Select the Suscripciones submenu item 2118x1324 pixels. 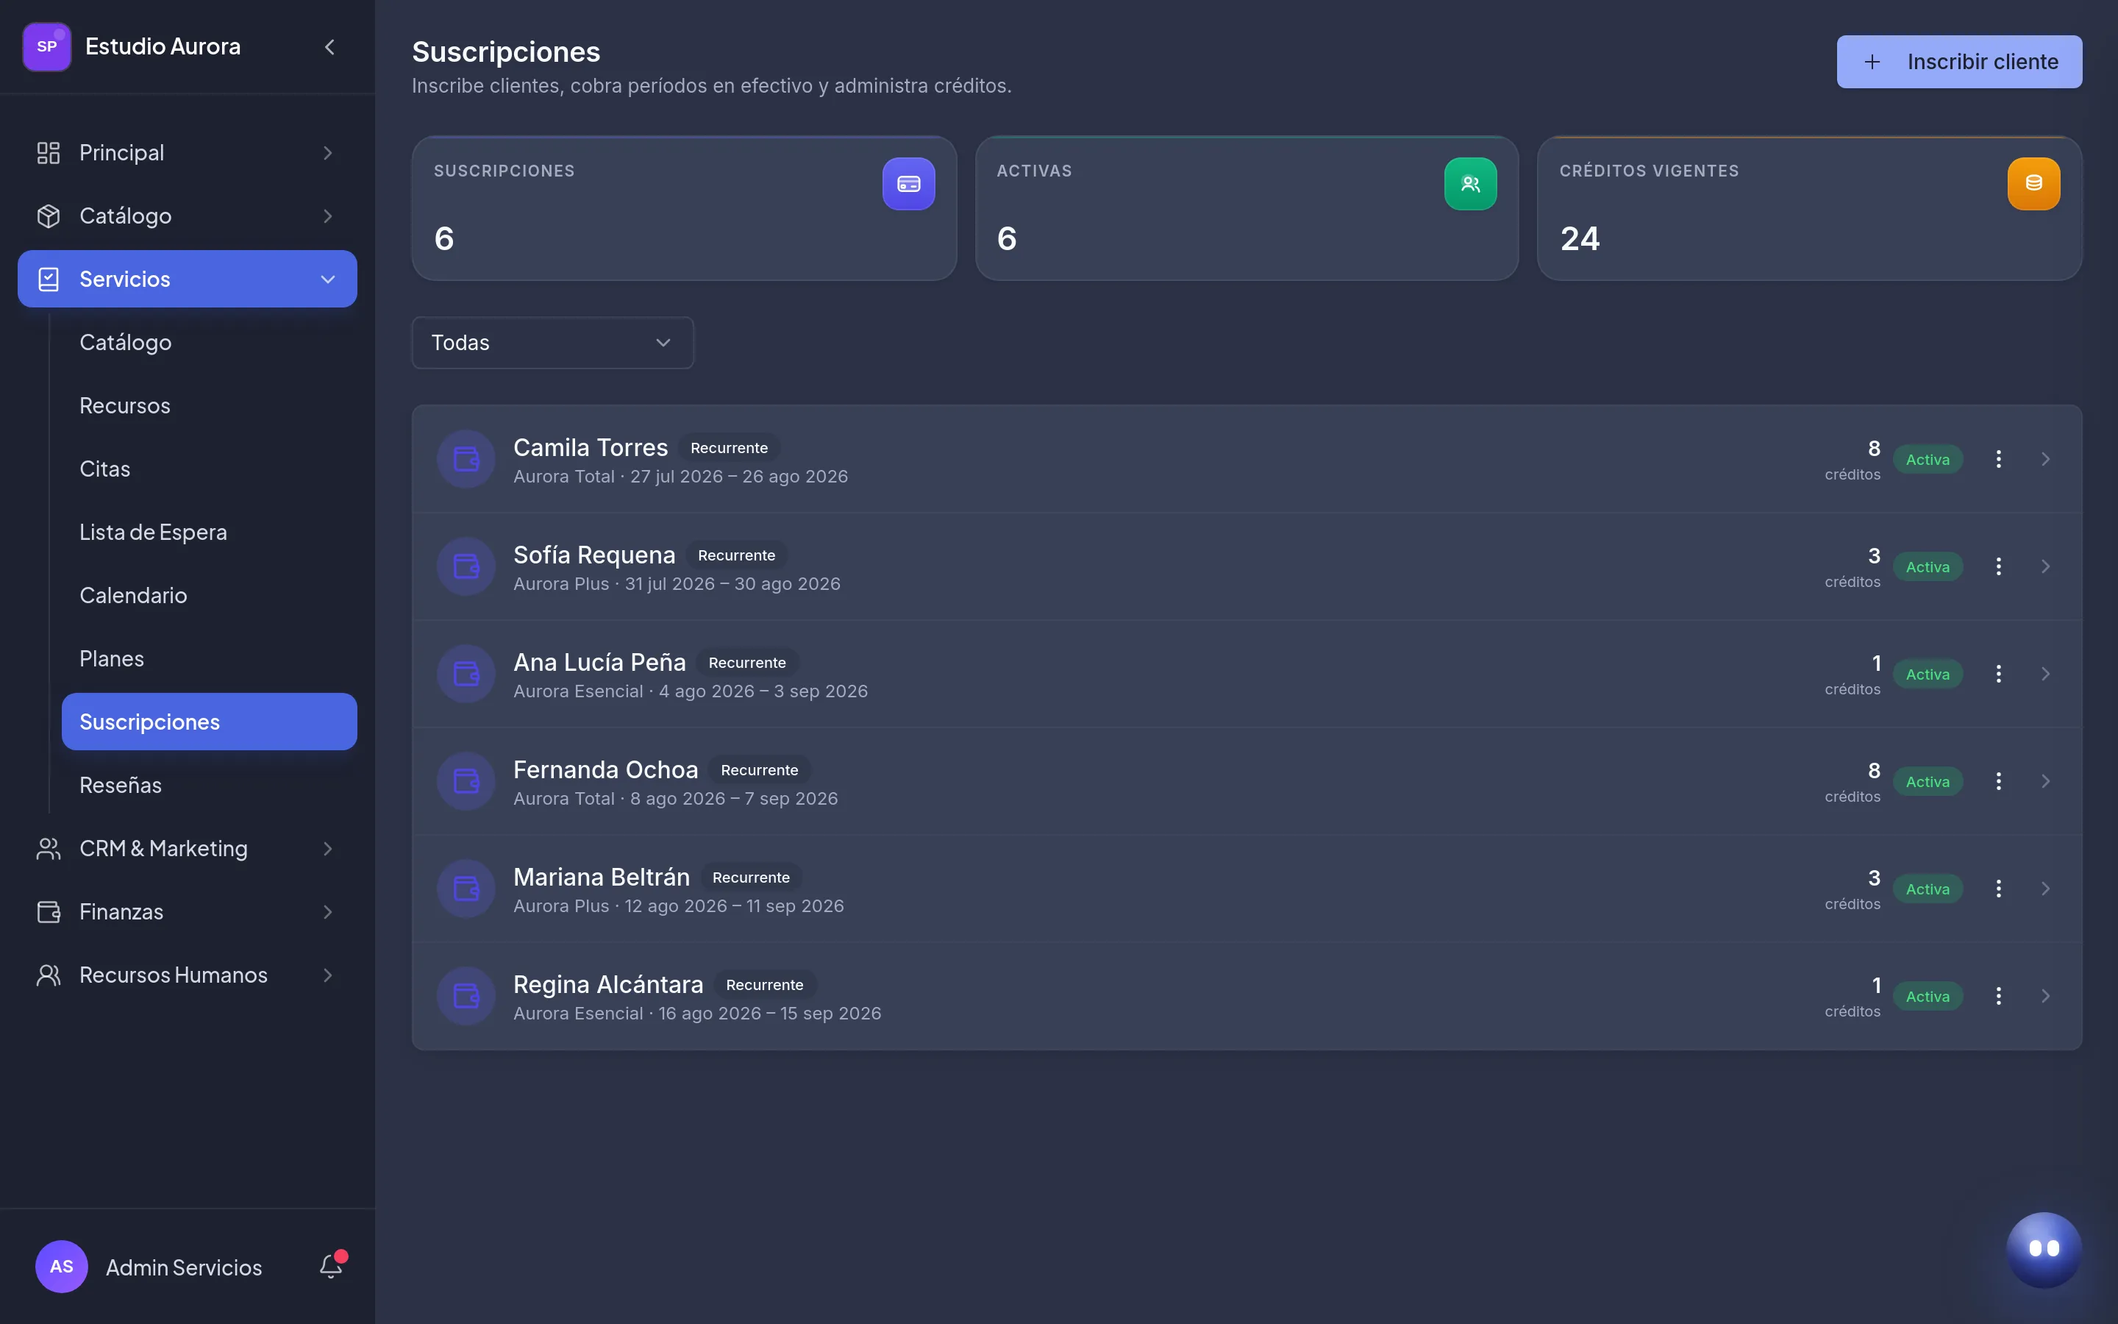click(209, 722)
